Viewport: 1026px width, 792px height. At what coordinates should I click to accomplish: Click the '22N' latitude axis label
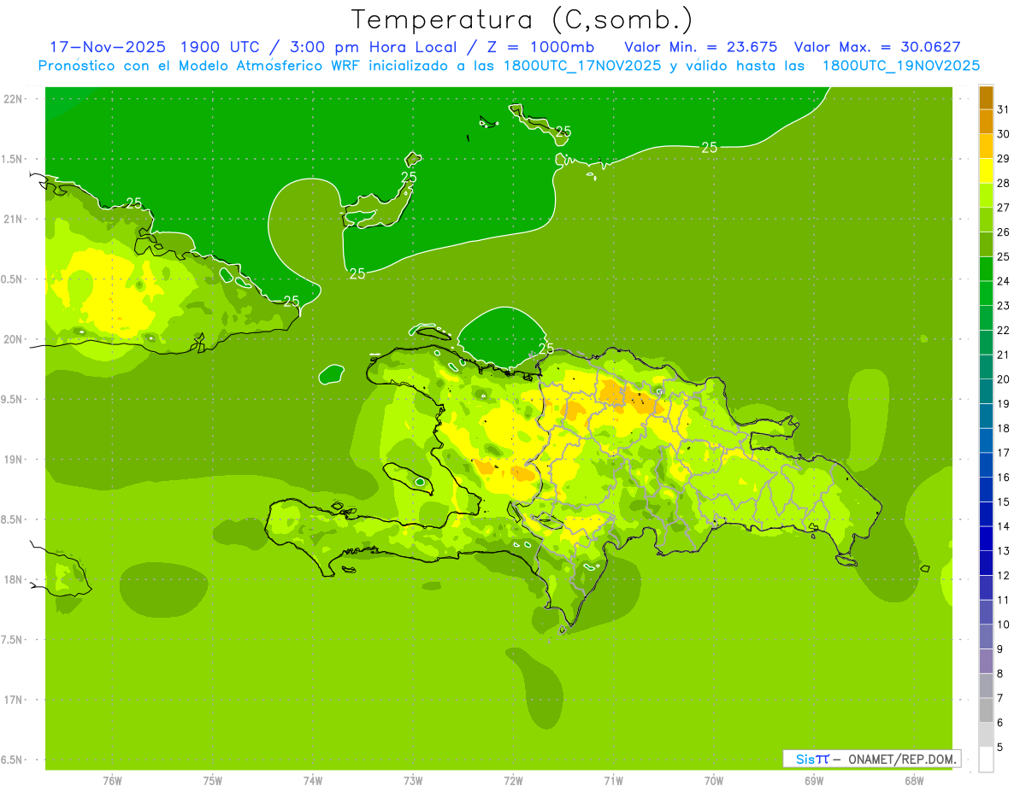(15, 98)
